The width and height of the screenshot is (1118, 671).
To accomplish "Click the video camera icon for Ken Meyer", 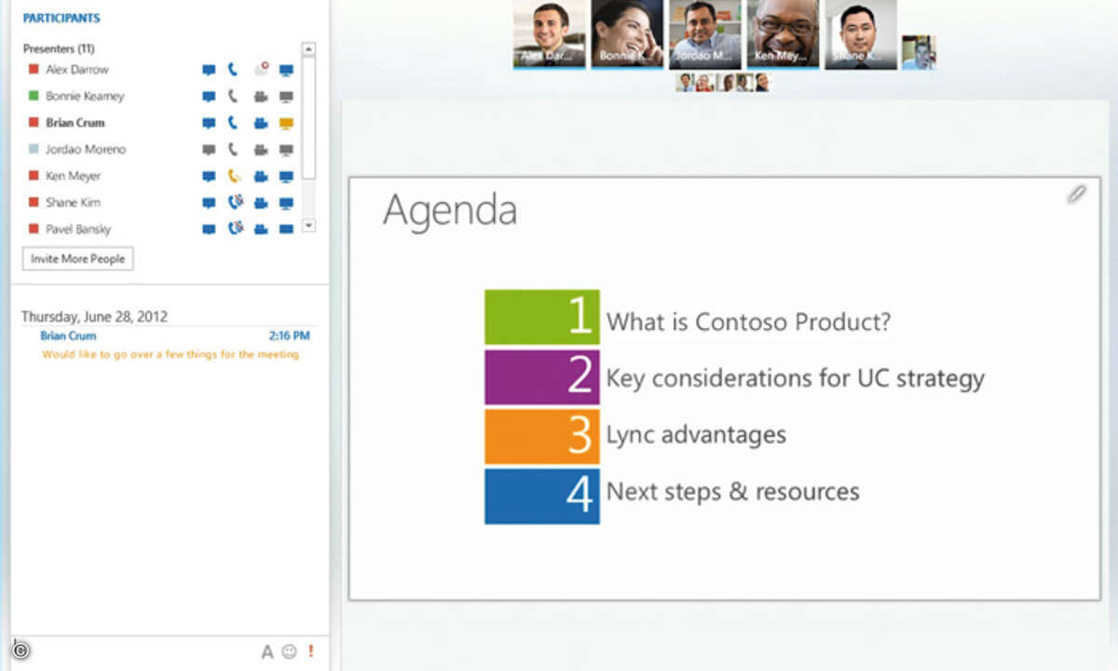I will click(x=261, y=176).
